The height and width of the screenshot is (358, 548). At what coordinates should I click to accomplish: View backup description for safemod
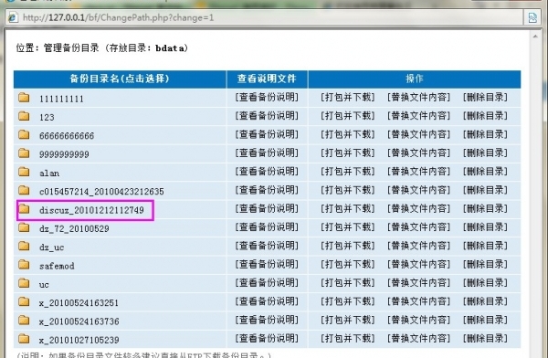[x=267, y=264]
